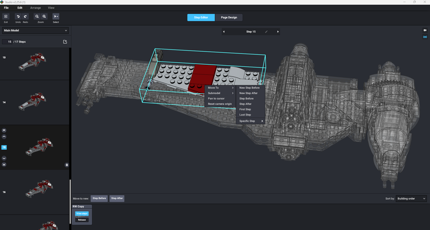Click the add page icon beside 17 Steps
This screenshot has width=430, height=230.
point(65,41)
